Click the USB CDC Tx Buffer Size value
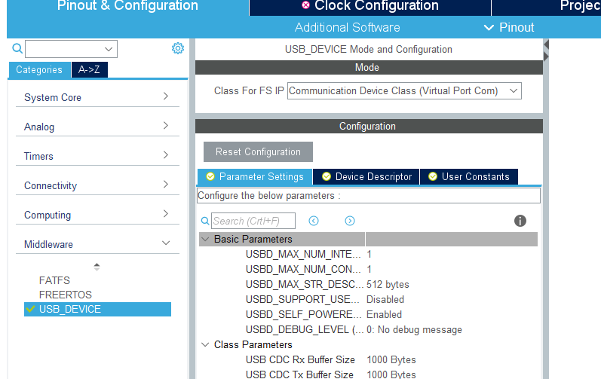Image resolution: width=601 pixels, height=379 pixels. coord(391,374)
